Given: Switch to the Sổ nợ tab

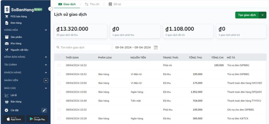Looking at the screenshot, I should pos(115,4).
